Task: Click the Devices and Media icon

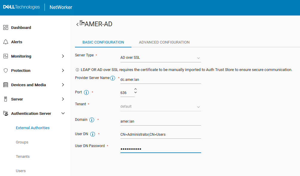Action: (x=5, y=85)
